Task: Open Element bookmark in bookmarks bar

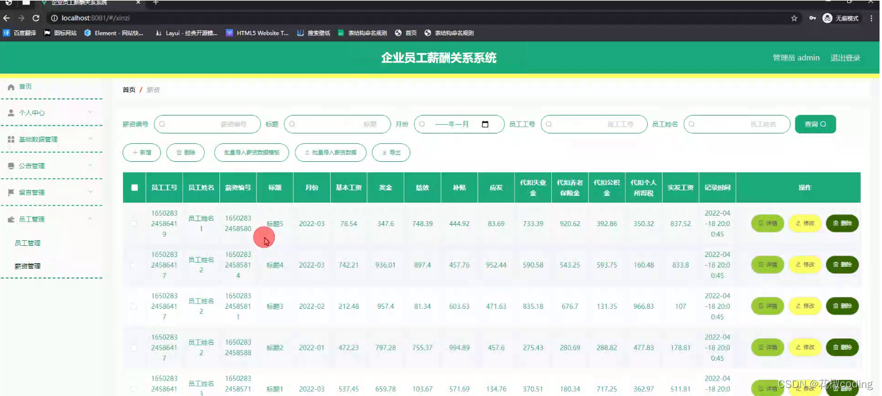Action: [x=114, y=33]
